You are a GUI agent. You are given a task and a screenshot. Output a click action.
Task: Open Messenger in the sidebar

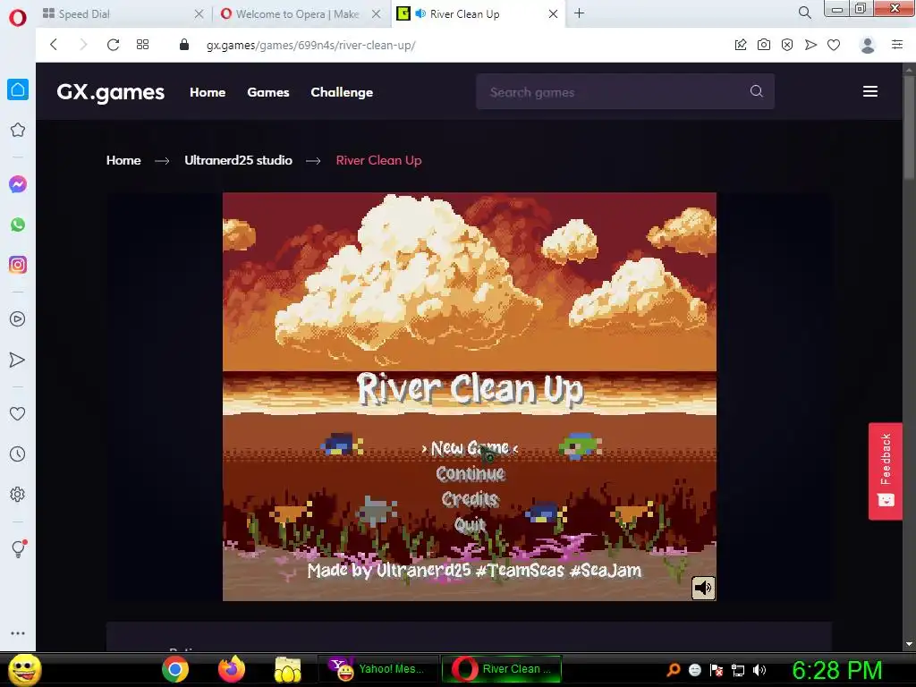[x=18, y=184]
